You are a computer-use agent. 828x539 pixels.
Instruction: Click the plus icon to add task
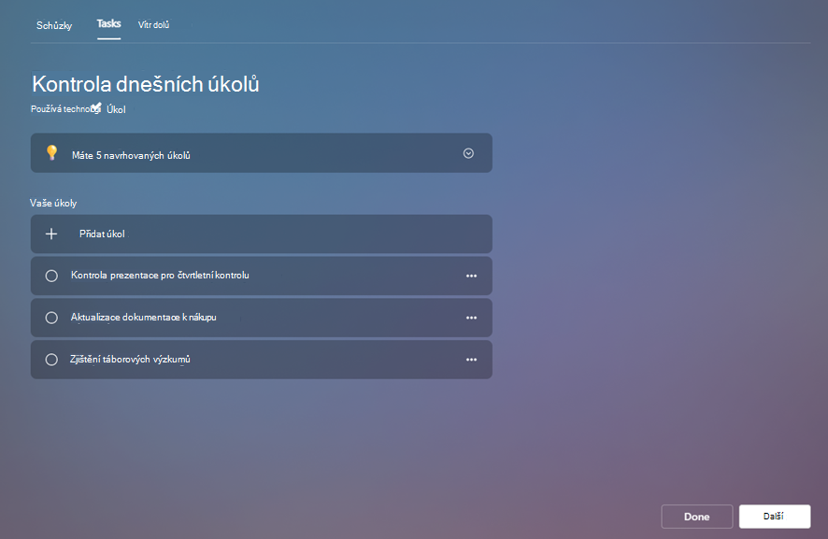click(51, 234)
